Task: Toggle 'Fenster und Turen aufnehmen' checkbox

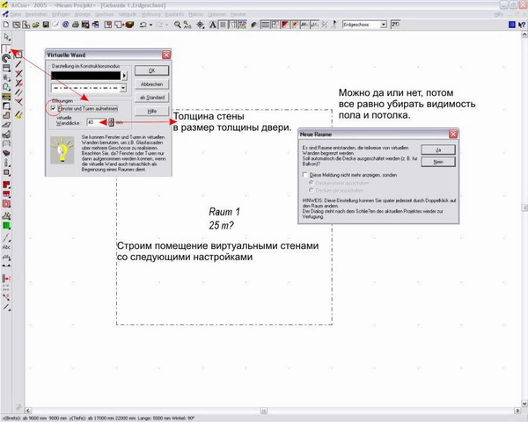Action: (53, 105)
